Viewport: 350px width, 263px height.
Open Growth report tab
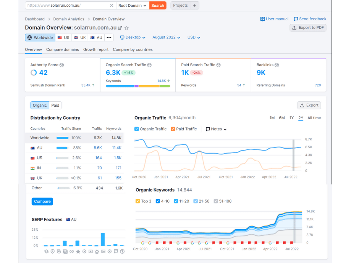pos(96,49)
